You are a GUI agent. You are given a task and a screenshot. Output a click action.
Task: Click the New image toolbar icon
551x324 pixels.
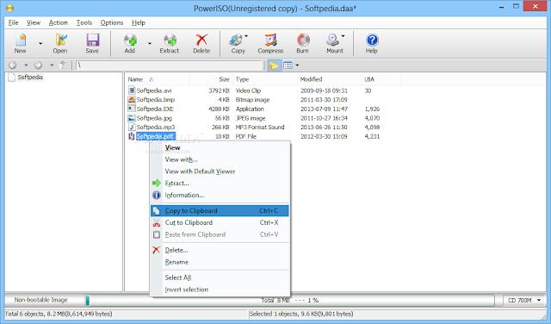[x=21, y=43]
